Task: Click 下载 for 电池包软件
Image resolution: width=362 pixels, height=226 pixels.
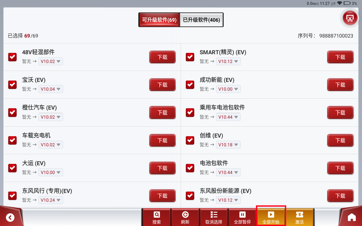Action: point(340,168)
